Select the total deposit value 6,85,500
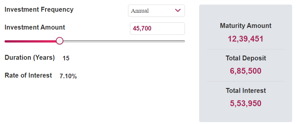Viewport: 296px width, 124px height. 246,71
